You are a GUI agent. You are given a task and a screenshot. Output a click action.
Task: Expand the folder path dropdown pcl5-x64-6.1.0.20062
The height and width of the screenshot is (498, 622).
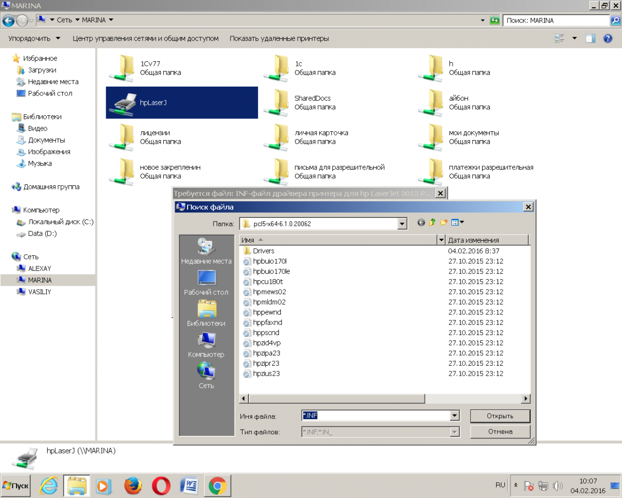[402, 224]
